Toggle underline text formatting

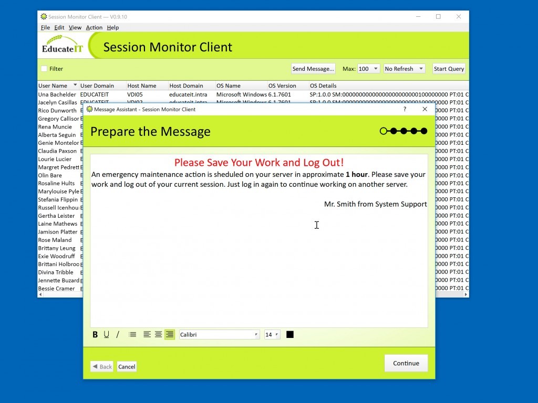pyautogui.click(x=107, y=335)
